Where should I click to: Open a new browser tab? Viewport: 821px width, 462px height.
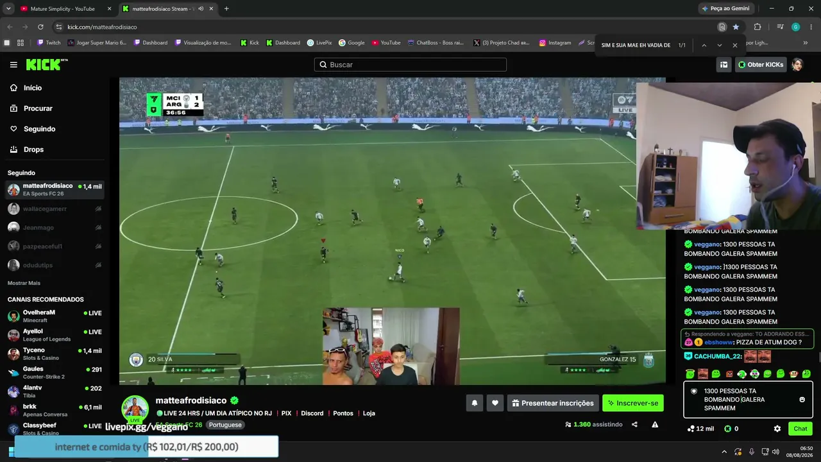pyautogui.click(x=226, y=9)
